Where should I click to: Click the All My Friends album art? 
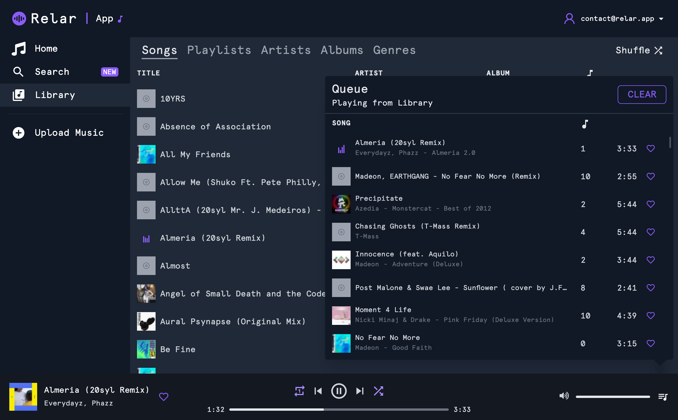click(x=146, y=154)
